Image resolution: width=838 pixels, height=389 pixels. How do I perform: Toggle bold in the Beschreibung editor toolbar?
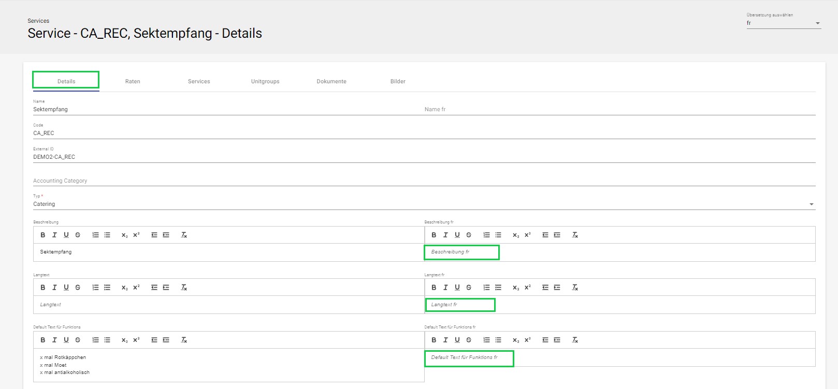tap(43, 235)
